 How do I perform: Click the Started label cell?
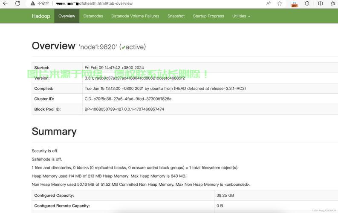click(57, 68)
